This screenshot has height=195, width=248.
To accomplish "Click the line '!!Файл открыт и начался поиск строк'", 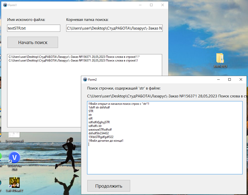I will [x=119, y=104].
